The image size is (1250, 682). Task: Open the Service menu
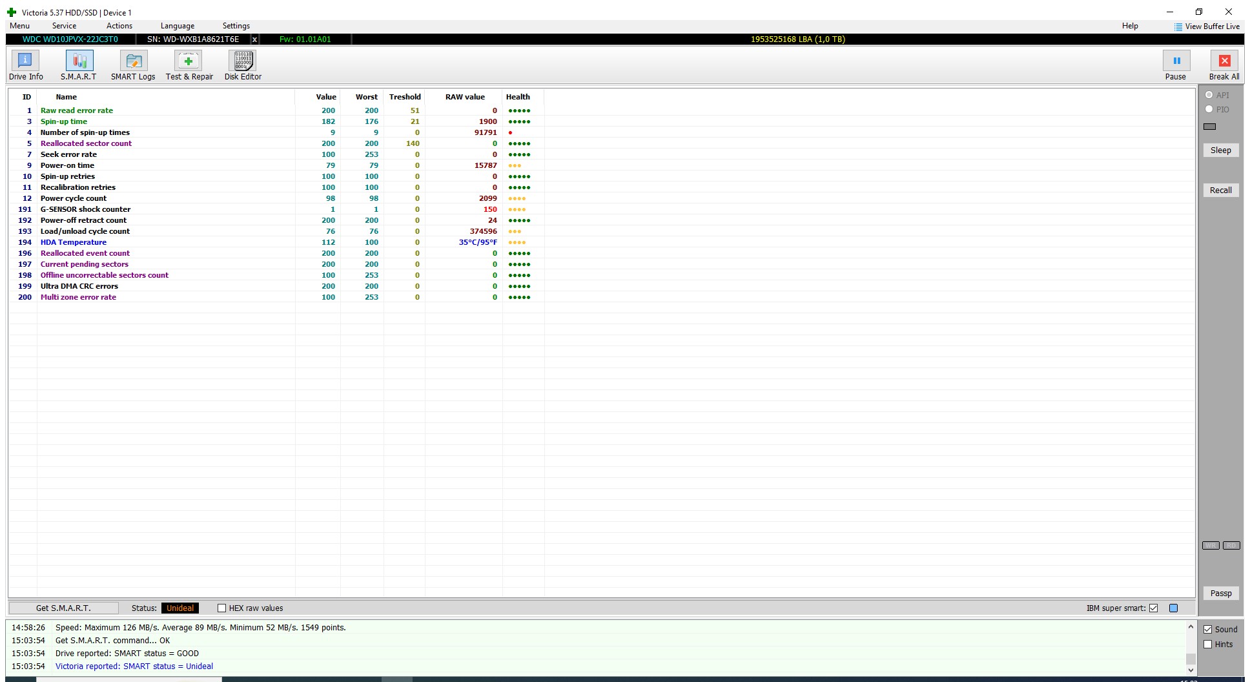[x=64, y=26]
